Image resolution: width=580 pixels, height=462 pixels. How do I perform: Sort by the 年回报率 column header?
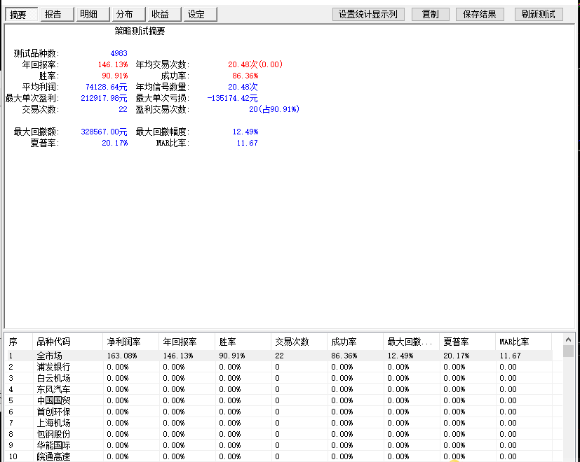click(x=187, y=342)
